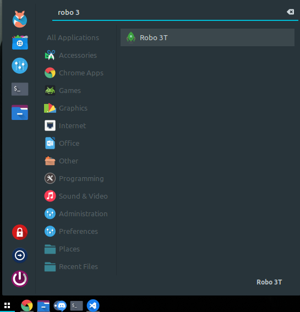
Task: Click the red Lock Screen icon
Action: (x=20, y=232)
